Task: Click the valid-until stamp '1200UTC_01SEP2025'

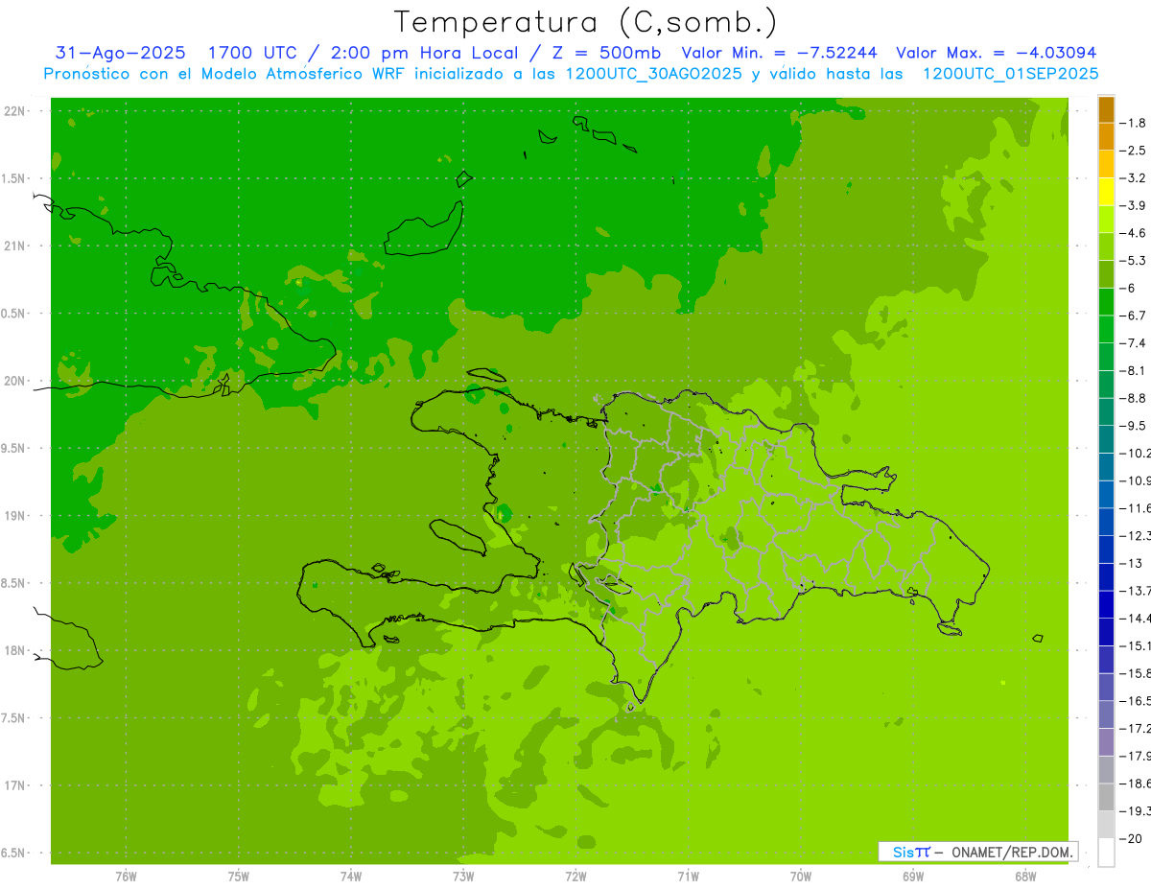Action: [1010, 74]
